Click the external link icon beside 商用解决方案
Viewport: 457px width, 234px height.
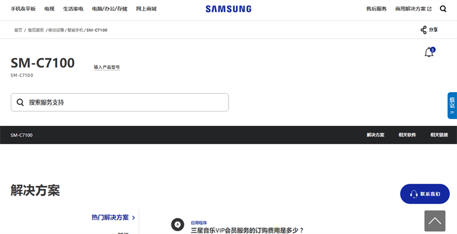click(x=430, y=9)
